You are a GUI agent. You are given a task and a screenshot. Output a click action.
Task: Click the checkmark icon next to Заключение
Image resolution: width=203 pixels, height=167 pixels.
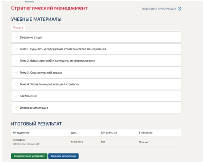pyautogui.click(x=16, y=96)
